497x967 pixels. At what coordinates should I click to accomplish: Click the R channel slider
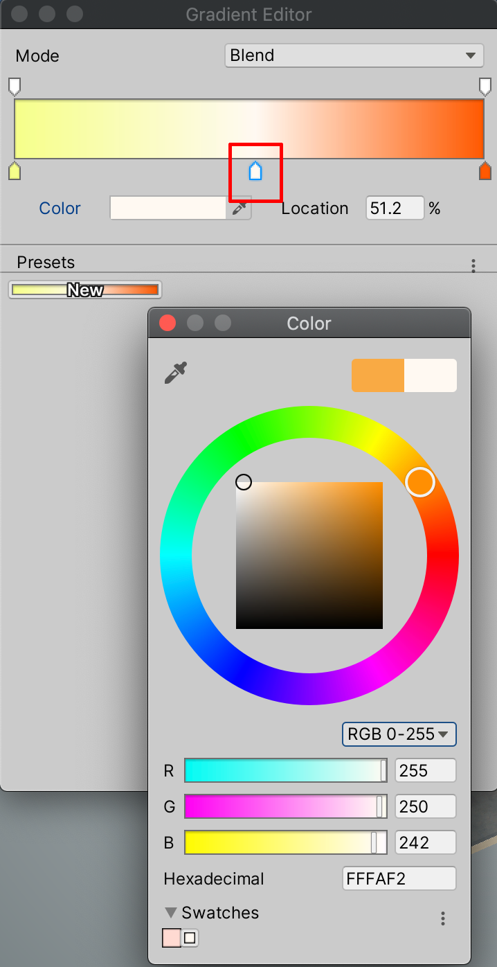tap(285, 770)
